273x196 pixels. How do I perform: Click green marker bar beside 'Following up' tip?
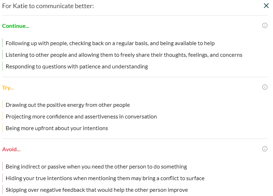point(2,43)
